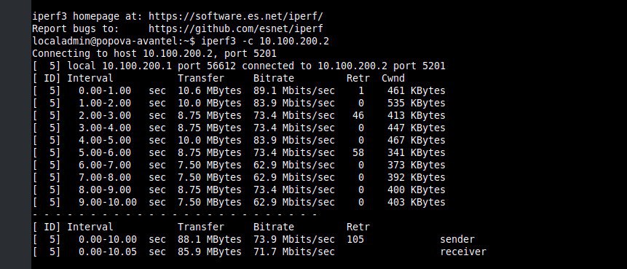Click the 461 KBytes Cwnd value
The image size is (627, 269).
point(417,91)
